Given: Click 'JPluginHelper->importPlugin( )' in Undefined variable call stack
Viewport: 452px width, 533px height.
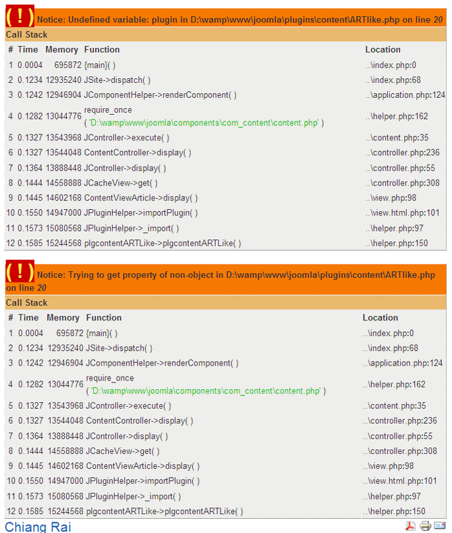Looking at the screenshot, I should (141, 213).
